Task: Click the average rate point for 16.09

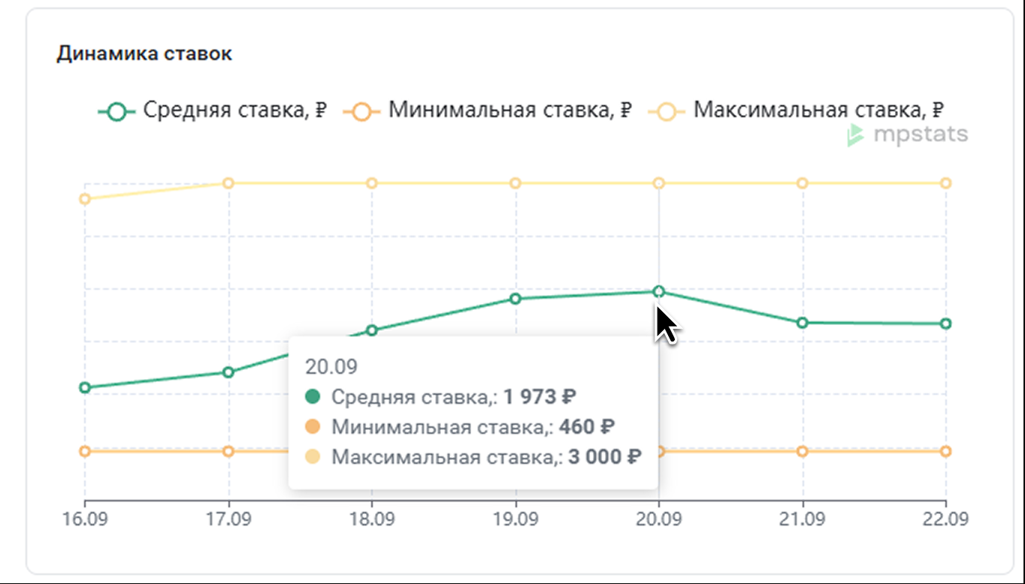Action: point(85,387)
